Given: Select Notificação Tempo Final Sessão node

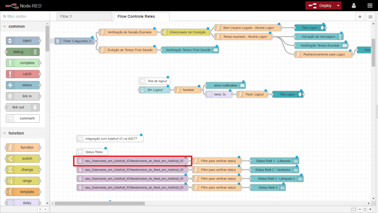Looking at the screenshot, I should (x=190, y=50).
